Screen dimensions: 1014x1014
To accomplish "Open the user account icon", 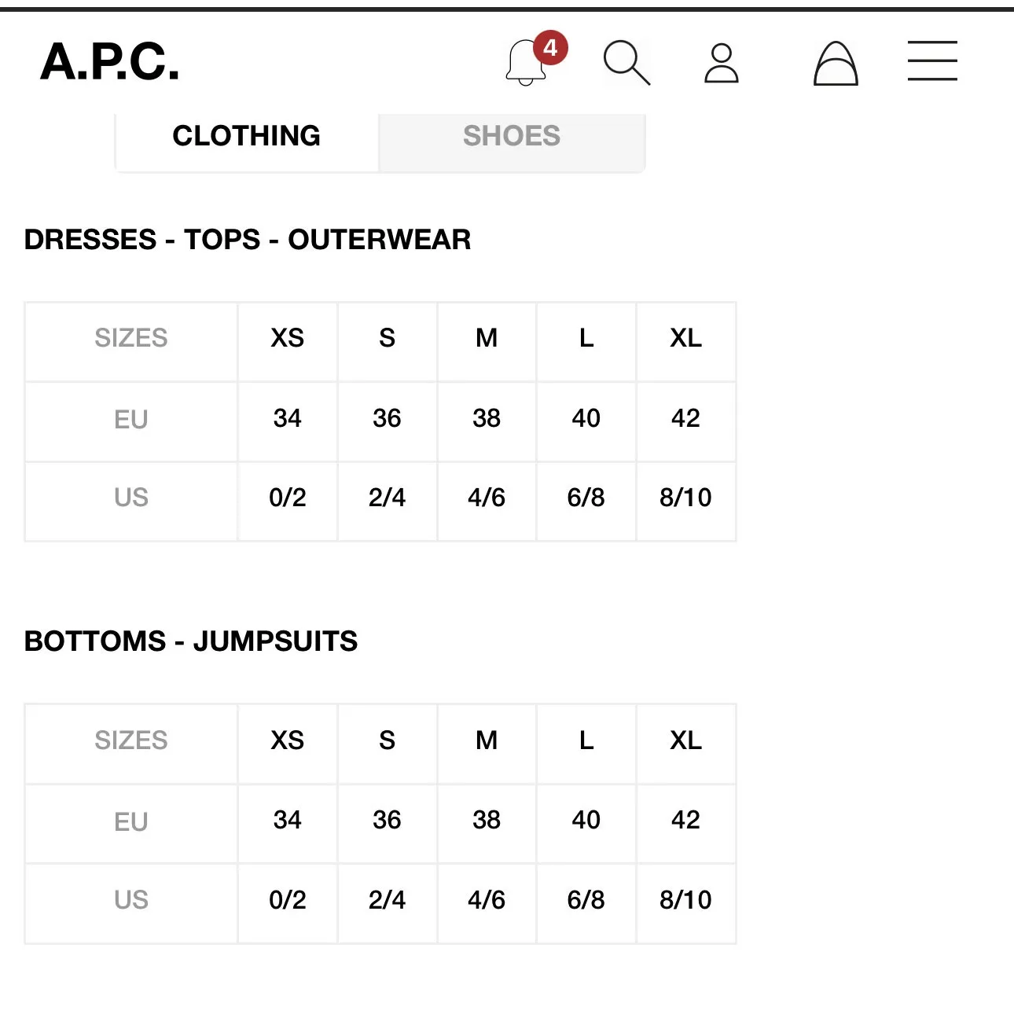I will (x=721, y=63).
